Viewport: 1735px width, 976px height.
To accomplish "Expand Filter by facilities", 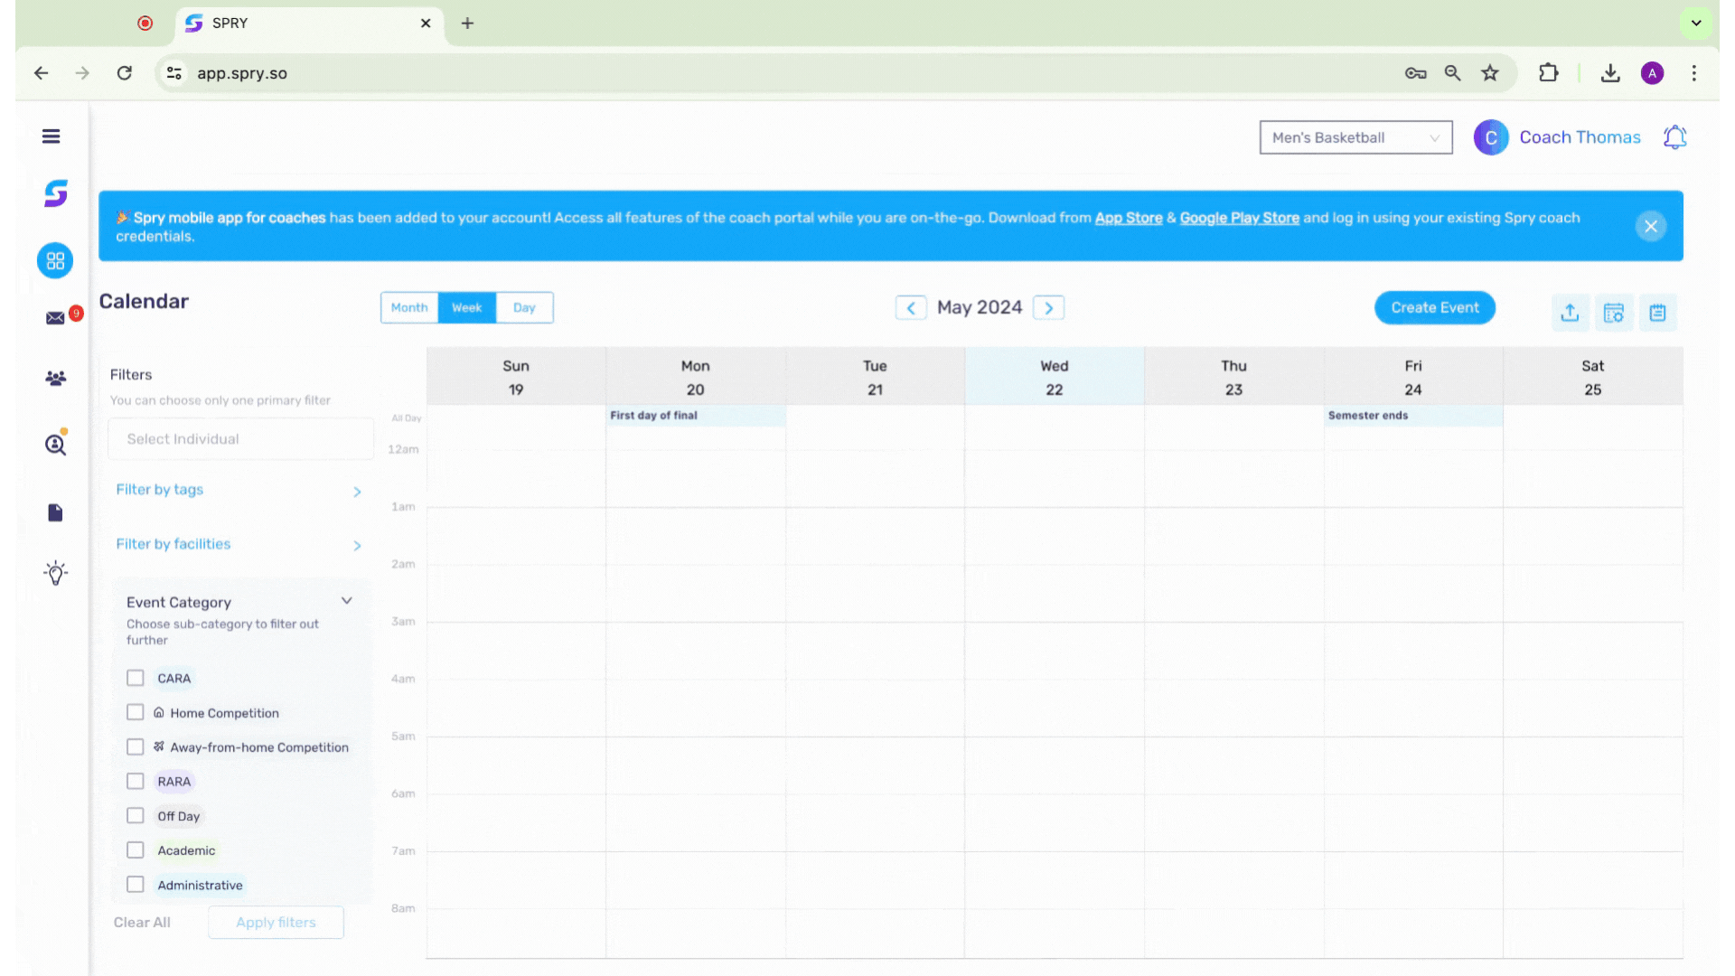I will click(239, 544).
